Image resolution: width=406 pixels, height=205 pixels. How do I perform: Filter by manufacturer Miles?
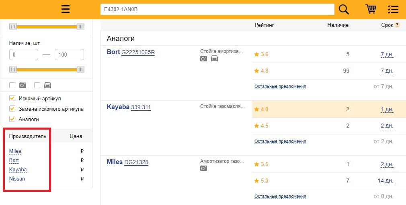[x=15, y=151]
